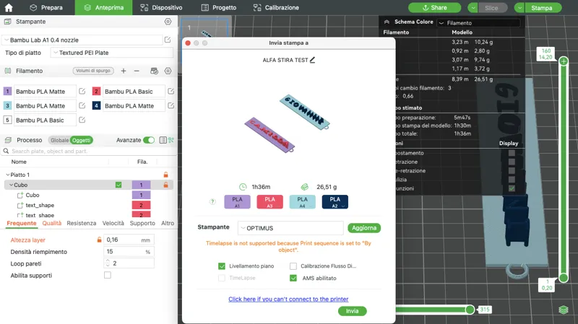Remove a filament with minus icon
Viewport: 578px width, 324px height.
[137, 71]
